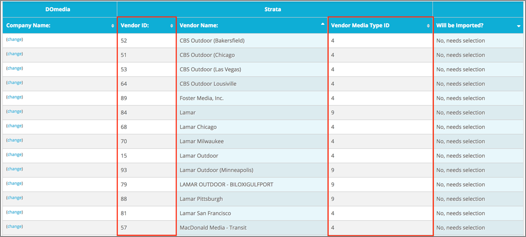Click change link in Vendor ID 15 row
This screenshot has width=526, height=237.
click(x=15, y=155)
